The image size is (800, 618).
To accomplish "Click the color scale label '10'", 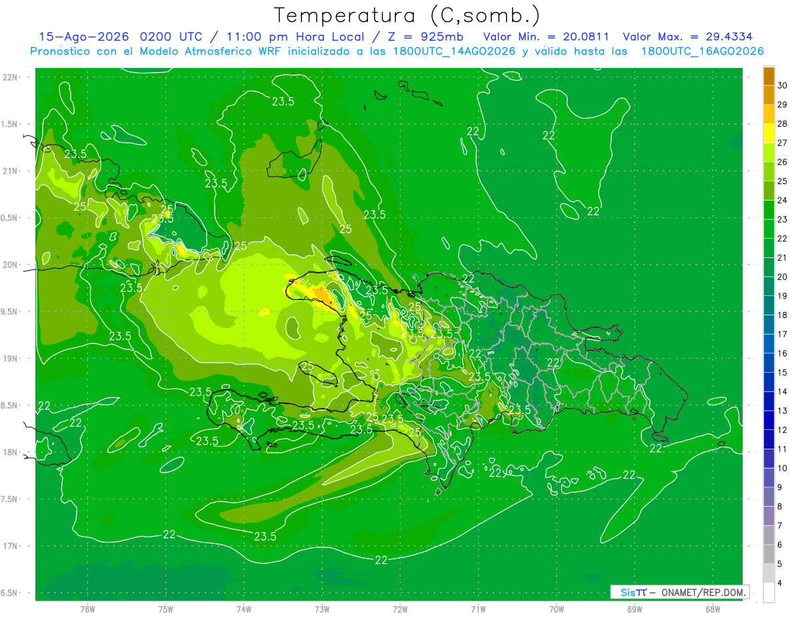I will 782,468.
